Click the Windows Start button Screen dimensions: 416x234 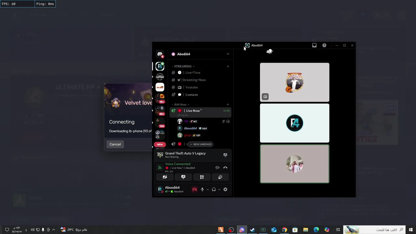(x=411, y=230)
